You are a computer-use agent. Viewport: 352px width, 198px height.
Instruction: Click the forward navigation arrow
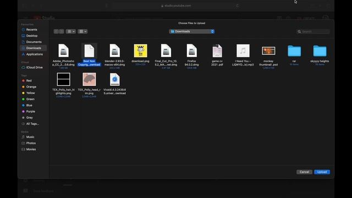62,31
